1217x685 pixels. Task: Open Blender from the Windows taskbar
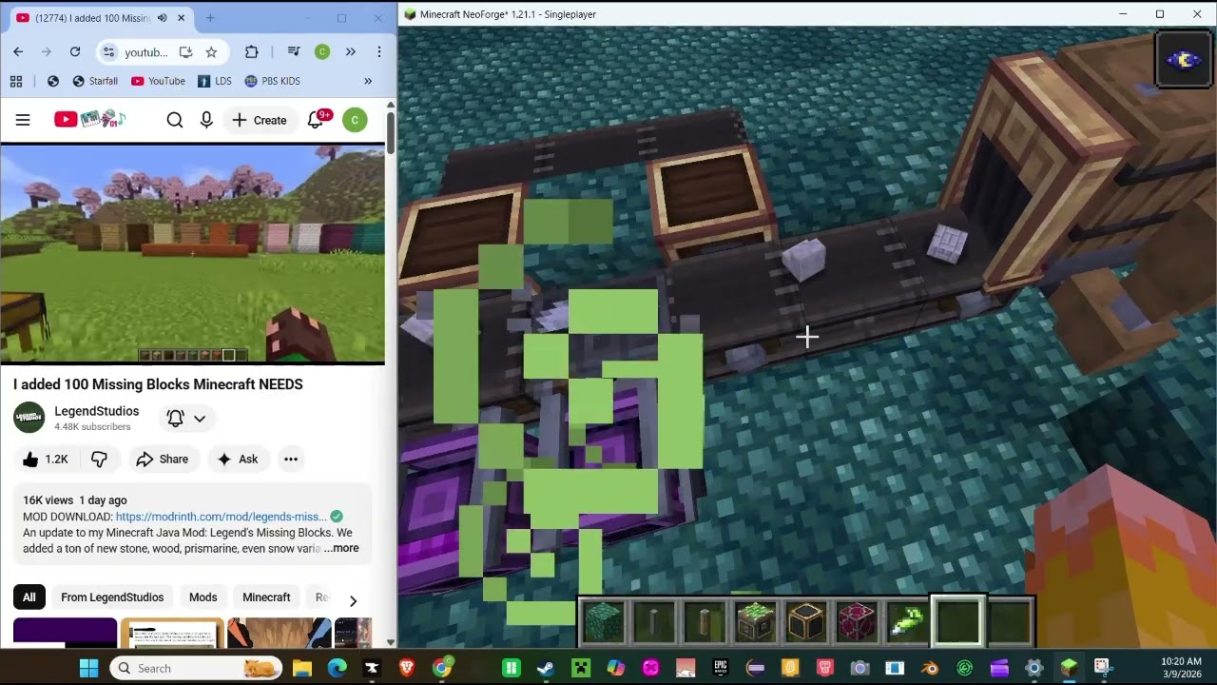tap(930, 668)
